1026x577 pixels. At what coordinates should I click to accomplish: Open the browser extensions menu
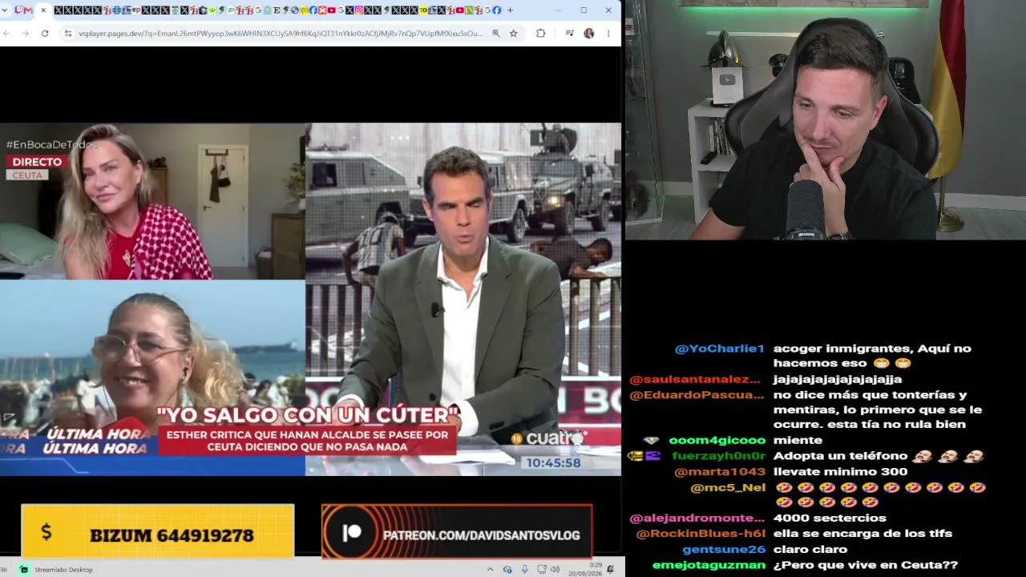(541, 34)
